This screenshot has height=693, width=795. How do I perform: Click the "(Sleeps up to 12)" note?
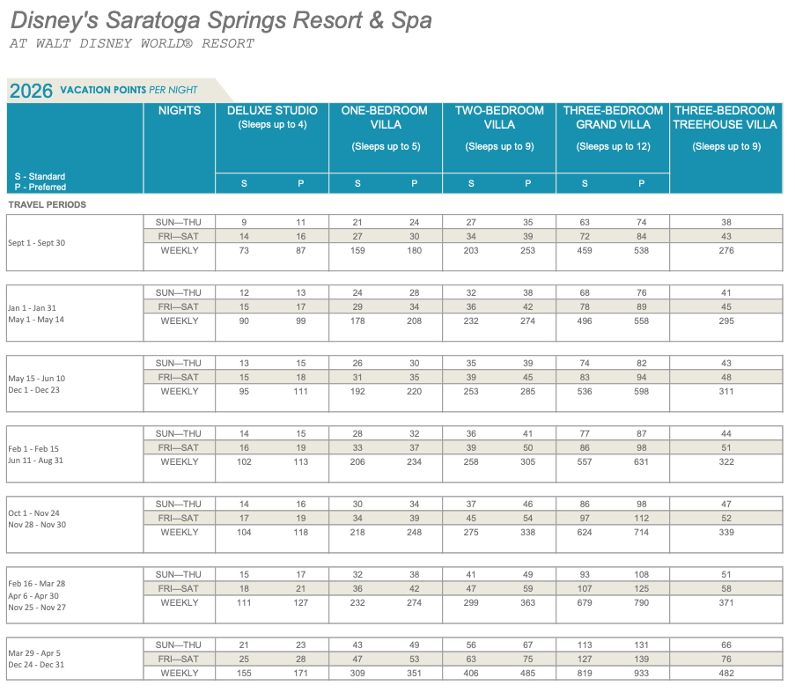coord(613,146)
